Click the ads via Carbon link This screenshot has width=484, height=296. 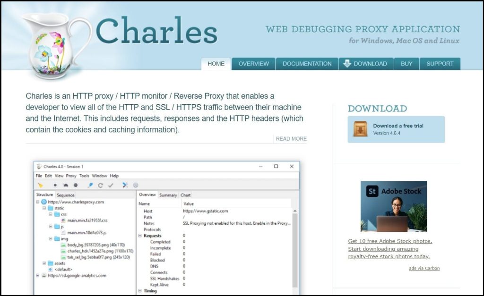424,268
